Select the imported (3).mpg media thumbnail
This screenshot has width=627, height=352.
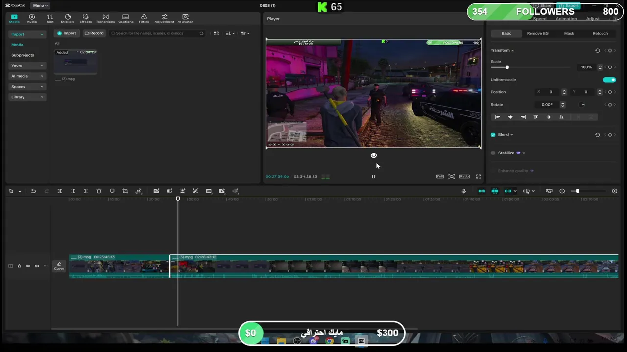pyautogui.click(x=75, y=63)
